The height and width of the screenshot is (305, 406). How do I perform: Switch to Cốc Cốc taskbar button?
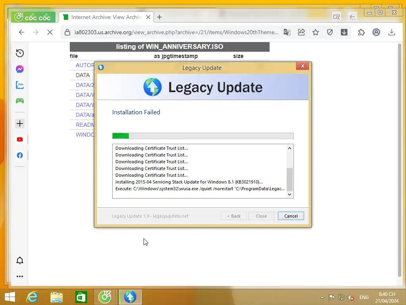(x=105, y=297)
